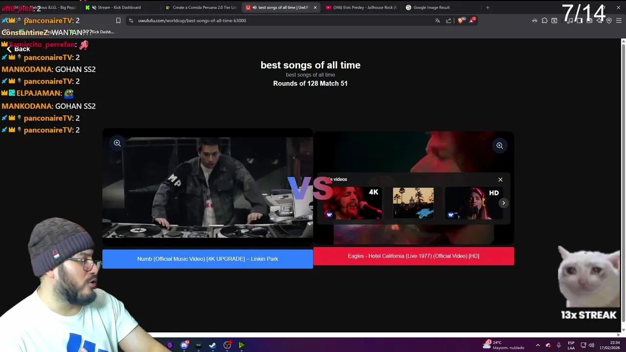Click the uwufufu URL address bar

pos(284,21)
